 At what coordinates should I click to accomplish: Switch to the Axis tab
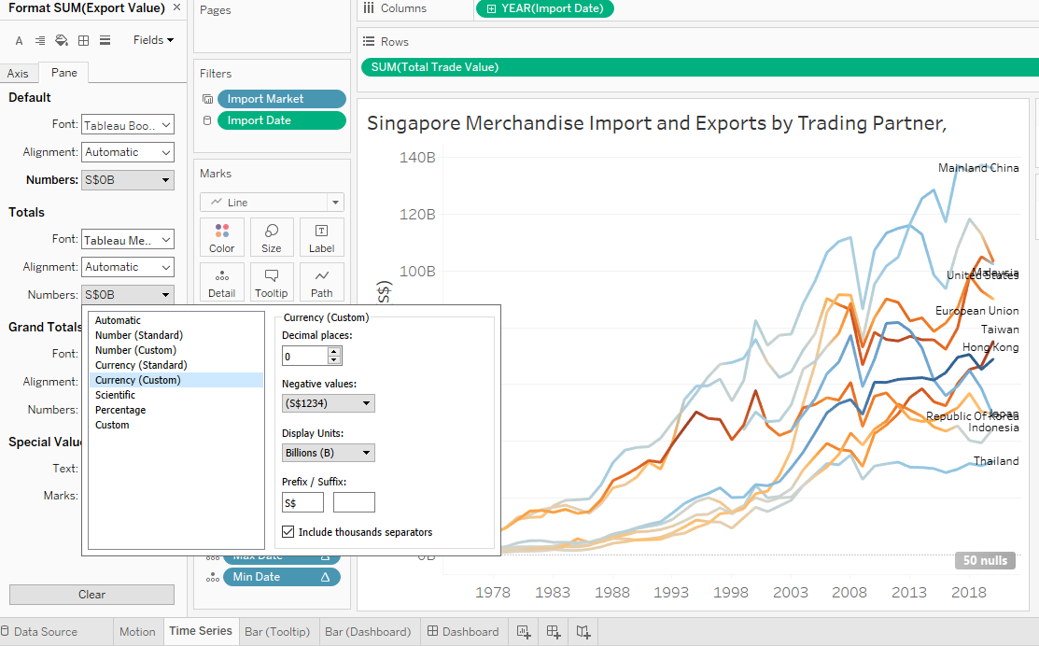click(18, 74)
